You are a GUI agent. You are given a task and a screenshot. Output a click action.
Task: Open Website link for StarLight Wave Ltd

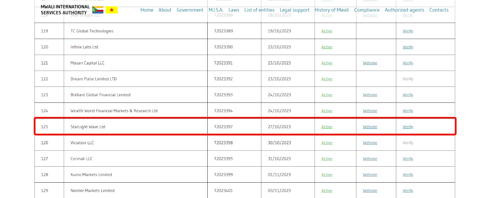(370, 127)
